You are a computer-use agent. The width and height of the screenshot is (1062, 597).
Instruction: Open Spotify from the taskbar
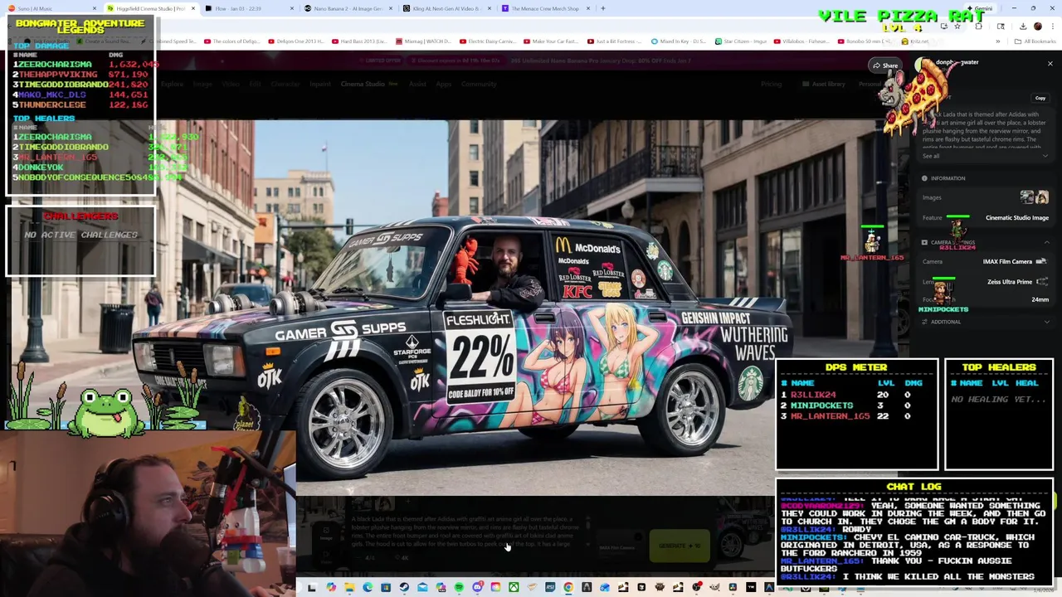point(459,587)
